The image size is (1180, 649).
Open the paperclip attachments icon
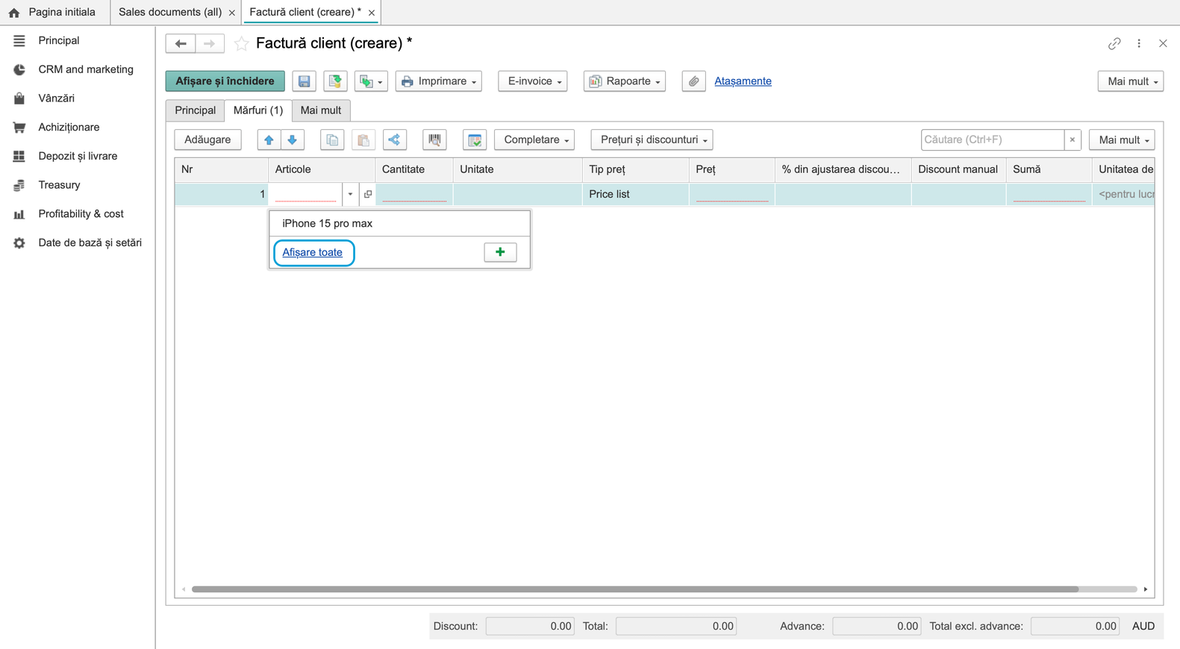pyautogui.click(x=693, y=81)
